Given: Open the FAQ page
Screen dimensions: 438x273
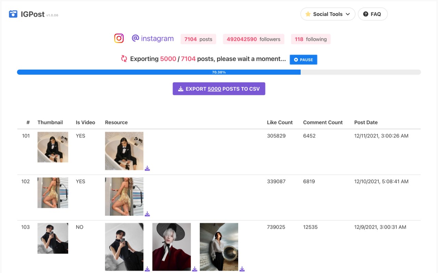Looking at the screenshot, I should (373, 14).
